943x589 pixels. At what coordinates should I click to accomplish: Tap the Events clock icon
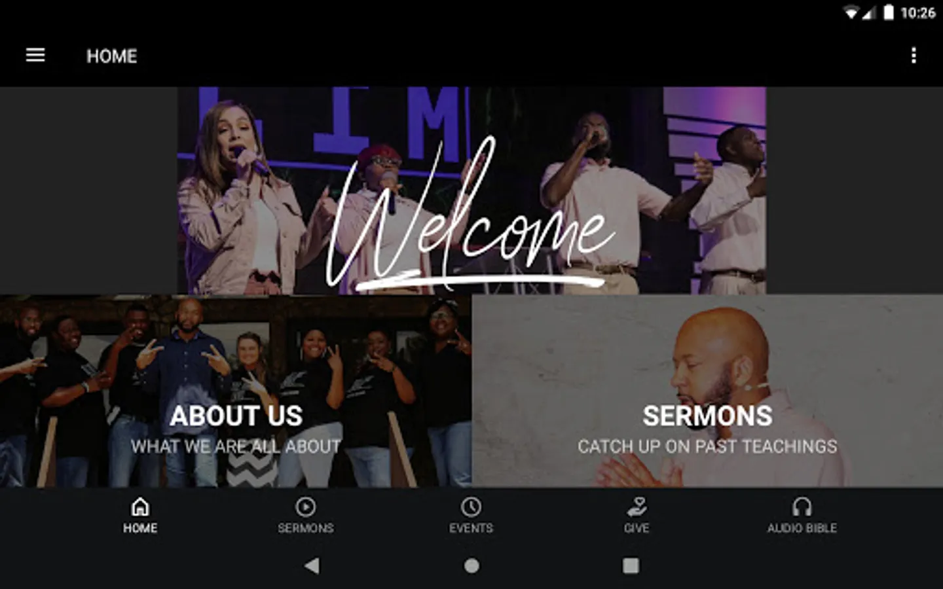pos(471,507)
